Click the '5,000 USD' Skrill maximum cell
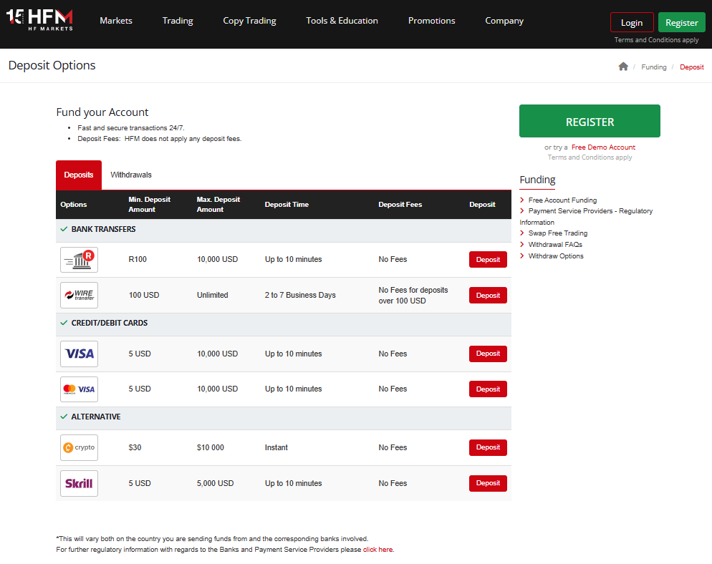This screenshot has width=712, height=564. click(215, 484)
